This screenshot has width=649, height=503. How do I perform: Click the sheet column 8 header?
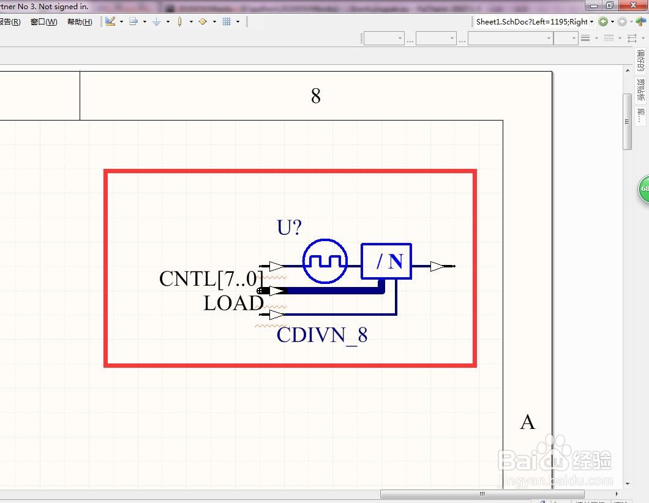coord(316,96)
